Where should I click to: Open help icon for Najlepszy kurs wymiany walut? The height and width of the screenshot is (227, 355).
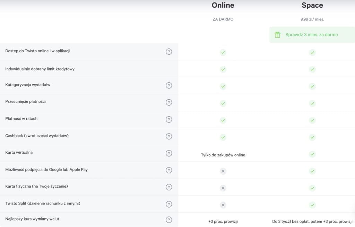pyautogui.click(x=169, y=220)
